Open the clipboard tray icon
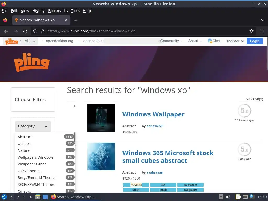Screen dimensions: 268x201 [x=238, y=197]
